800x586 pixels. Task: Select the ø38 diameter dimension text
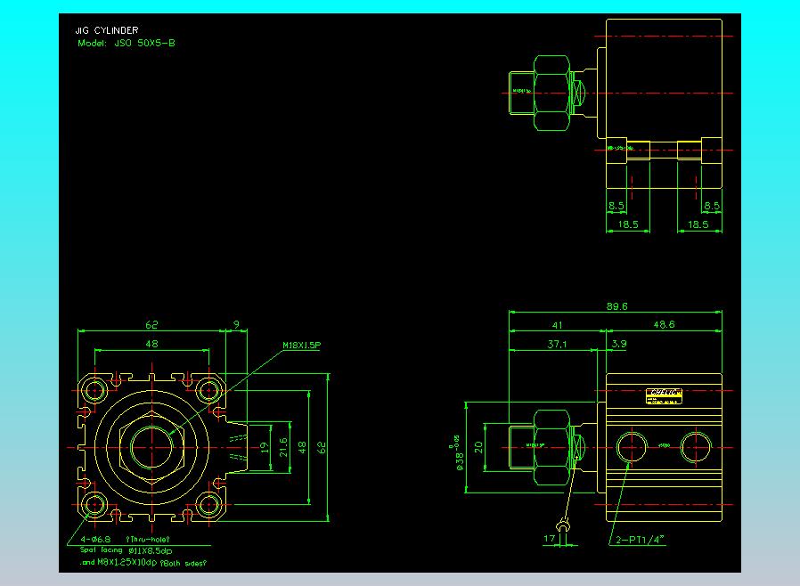pos(457,453)
